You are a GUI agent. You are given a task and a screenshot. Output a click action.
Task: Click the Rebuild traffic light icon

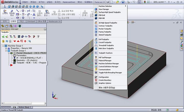145,2
